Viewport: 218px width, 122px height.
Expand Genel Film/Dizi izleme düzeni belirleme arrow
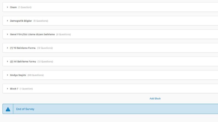pyautogui.click(x=7, y=34)
